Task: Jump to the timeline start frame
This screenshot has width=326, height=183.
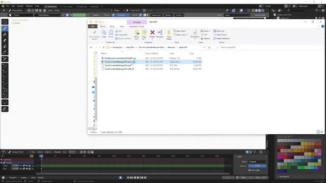Action: [128, 177]
